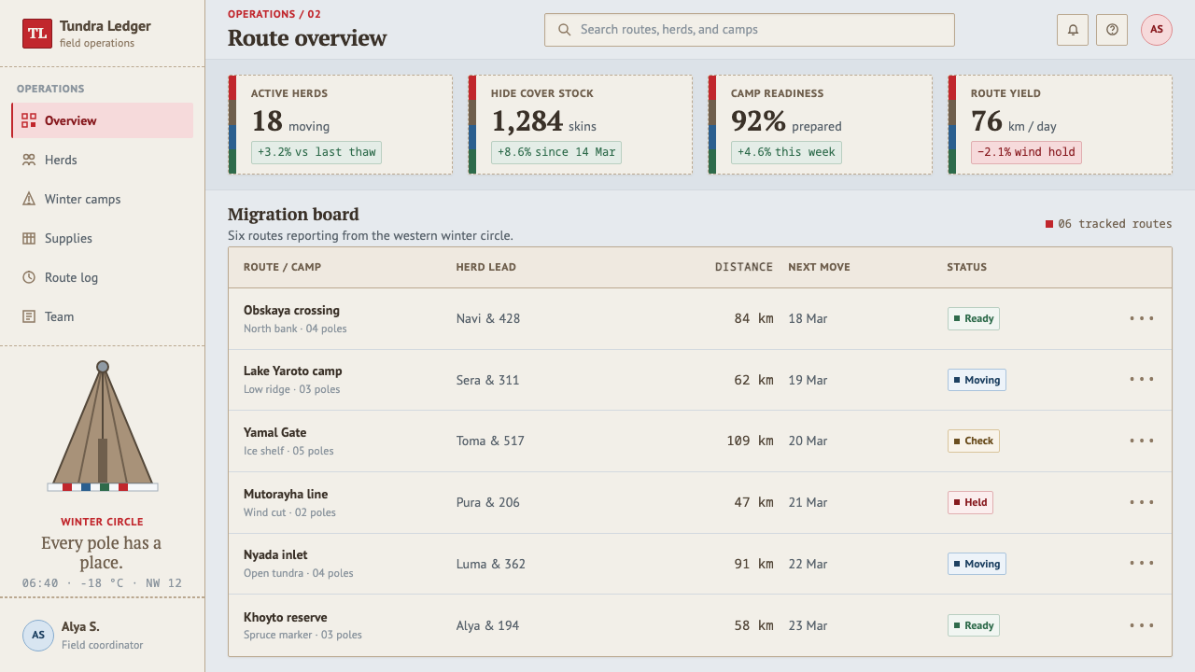Image resolution: width=1195 pixels, height=672 pixels.
Task: Open row actions for Lake Yaroto camp
Action: pyautogui.click(x=1142, y=379)
